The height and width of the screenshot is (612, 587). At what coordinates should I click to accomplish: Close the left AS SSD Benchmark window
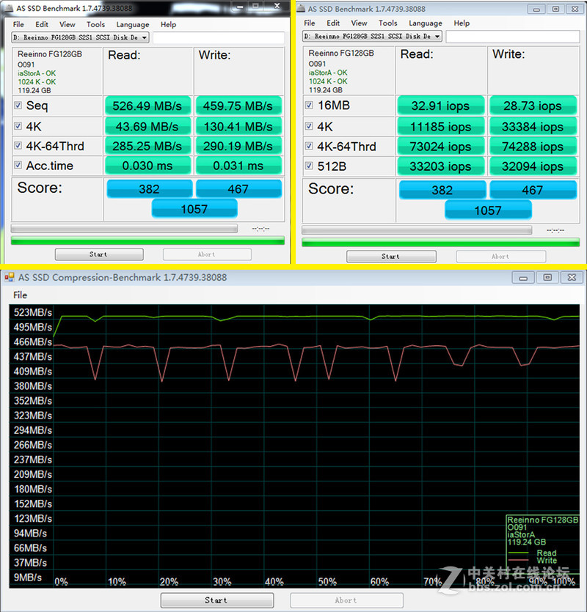[277, 7]
